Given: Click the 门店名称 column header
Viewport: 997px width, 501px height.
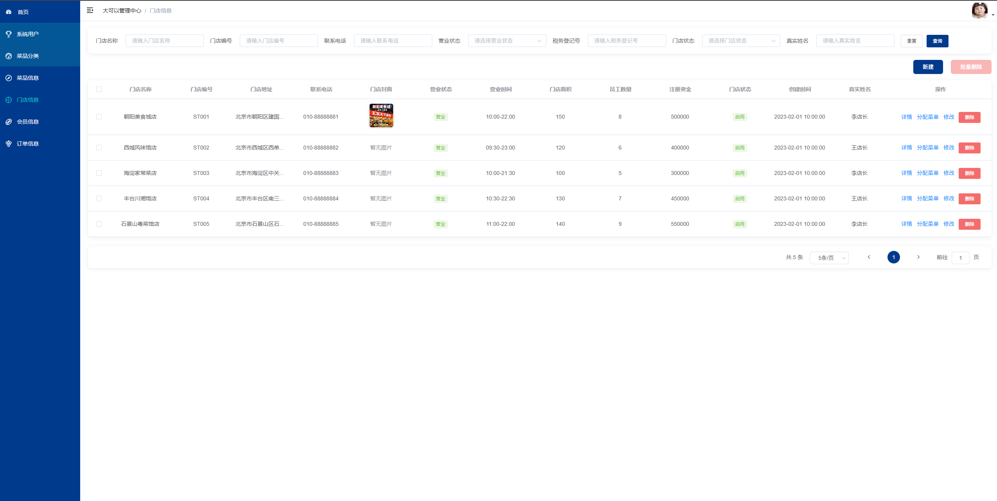Looking at the screenshot, I should pos(140,89).
